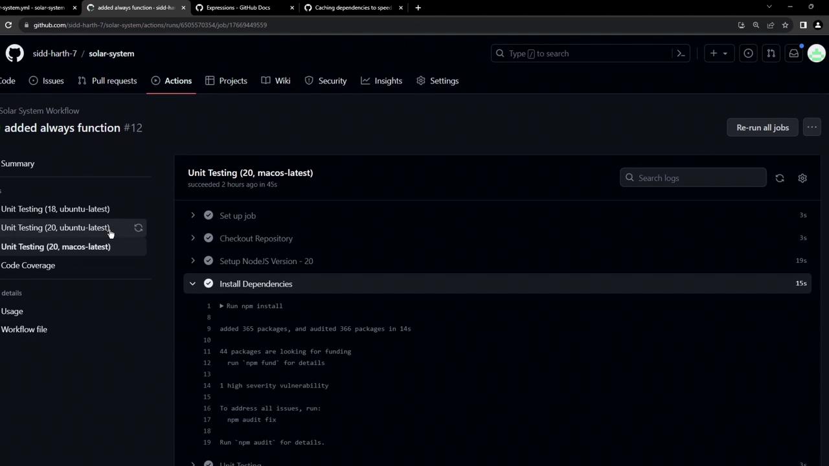The height and width of the screenshot is (466, 829).
Task: Open the browser side panel icon
Action: (803, 25)
